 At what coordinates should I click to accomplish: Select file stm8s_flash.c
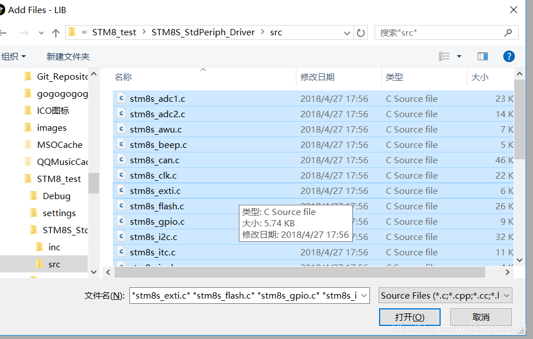313,206
